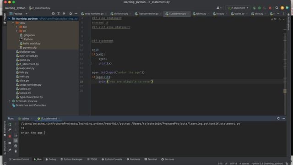Viewport: 293px width, 165px height.
Task: Toggle scroll to end in Run console
Action: [16, 140]
